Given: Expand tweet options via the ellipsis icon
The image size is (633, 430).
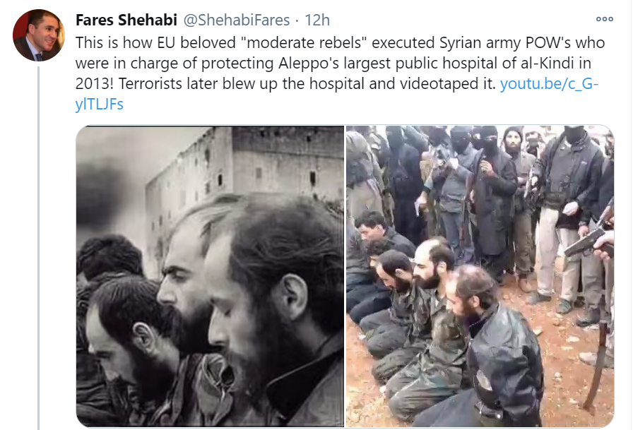Looking at the screenshot, I should (x=604, y=19).
